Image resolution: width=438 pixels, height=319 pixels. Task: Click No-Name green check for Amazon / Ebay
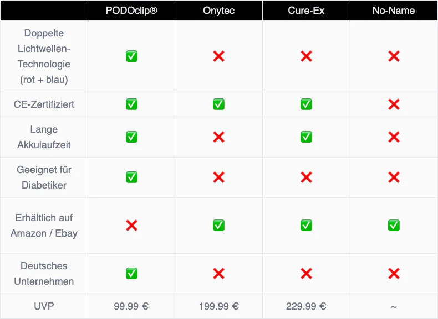point(394,226)
